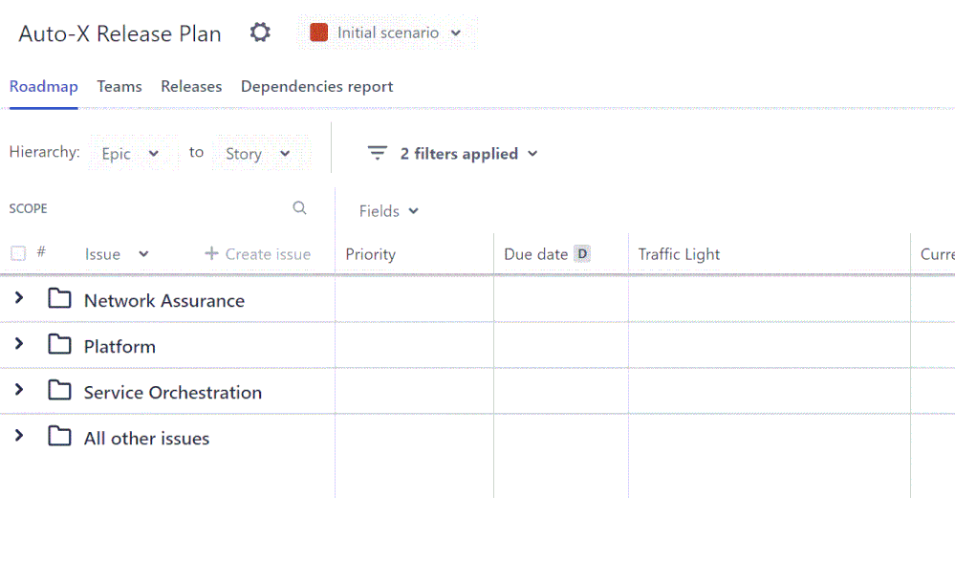Expand the Service Orchestration row
The width and height of the screenshot is (955, 561).
tap(18, 390)
